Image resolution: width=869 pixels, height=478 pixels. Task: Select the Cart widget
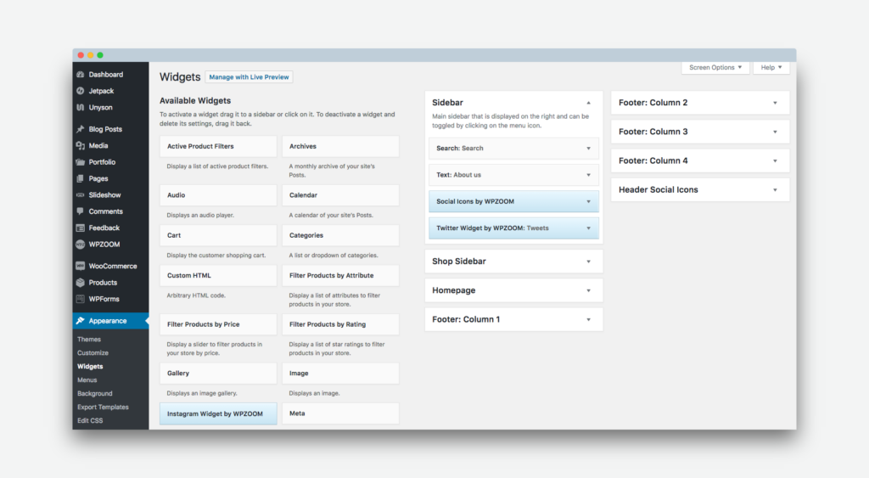pyautogui.click(x=218, y=235)
